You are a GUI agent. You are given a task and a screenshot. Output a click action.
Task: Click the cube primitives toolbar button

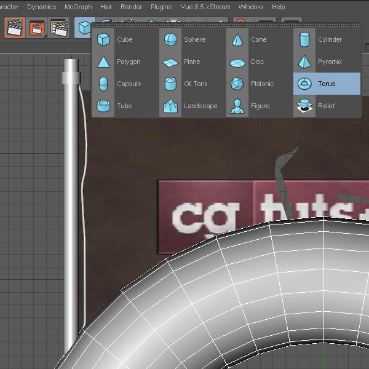click(83, 28)
